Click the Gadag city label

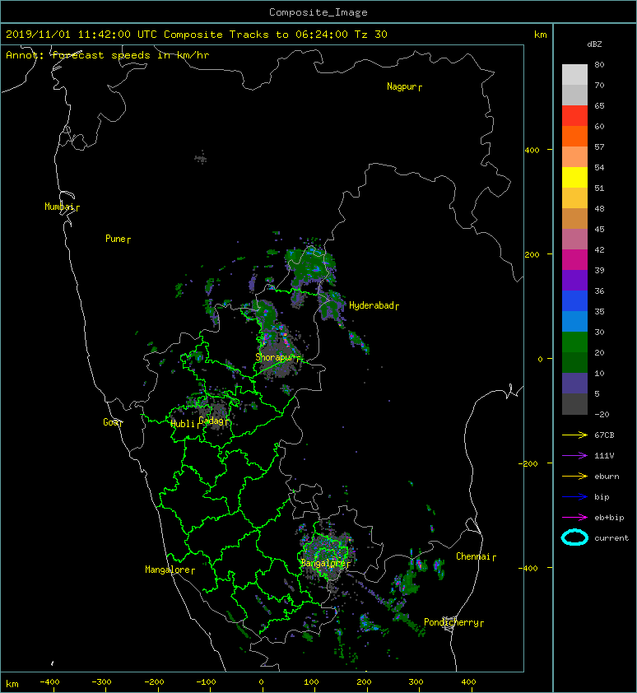212,421
